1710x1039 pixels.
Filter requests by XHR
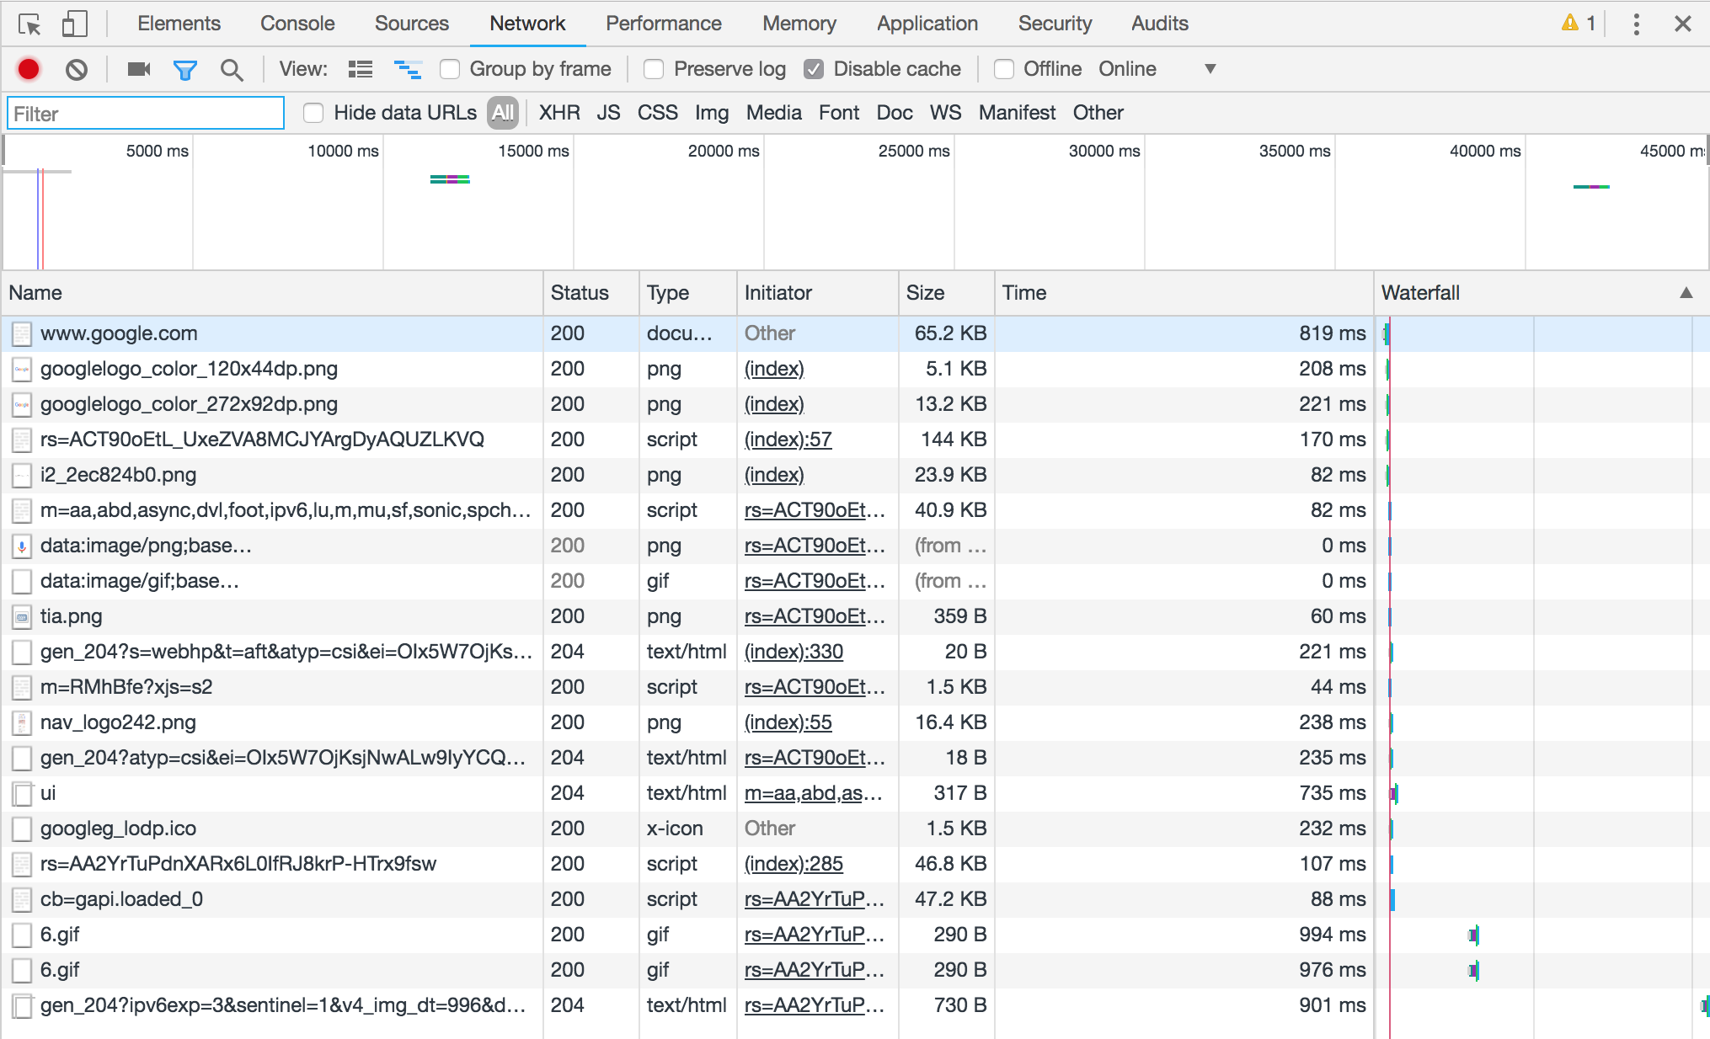[x=559, y=113]
